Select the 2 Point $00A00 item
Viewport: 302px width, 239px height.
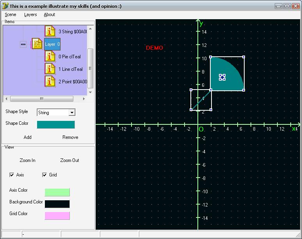pyautogui.click(x=73, y=82)
